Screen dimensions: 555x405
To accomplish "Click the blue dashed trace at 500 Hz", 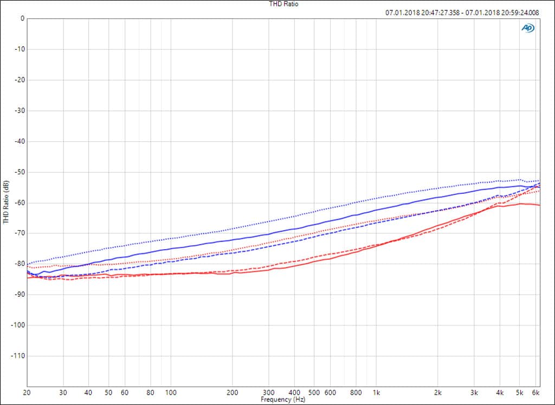I will coord(314,236).
